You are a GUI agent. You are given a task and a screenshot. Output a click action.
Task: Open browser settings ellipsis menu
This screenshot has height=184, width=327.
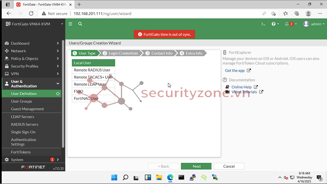(320, 13)
